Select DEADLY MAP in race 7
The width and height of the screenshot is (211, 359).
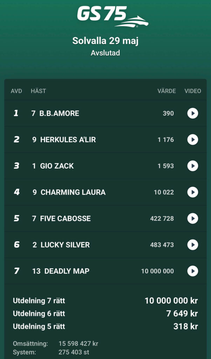click(105, 271)
